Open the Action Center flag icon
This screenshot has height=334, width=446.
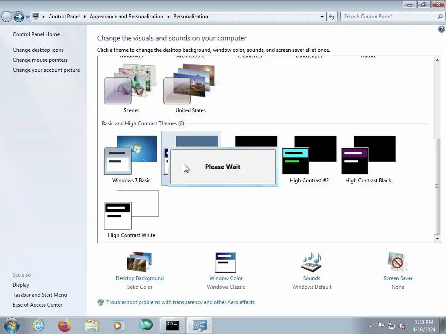click(x=381, y=325)
